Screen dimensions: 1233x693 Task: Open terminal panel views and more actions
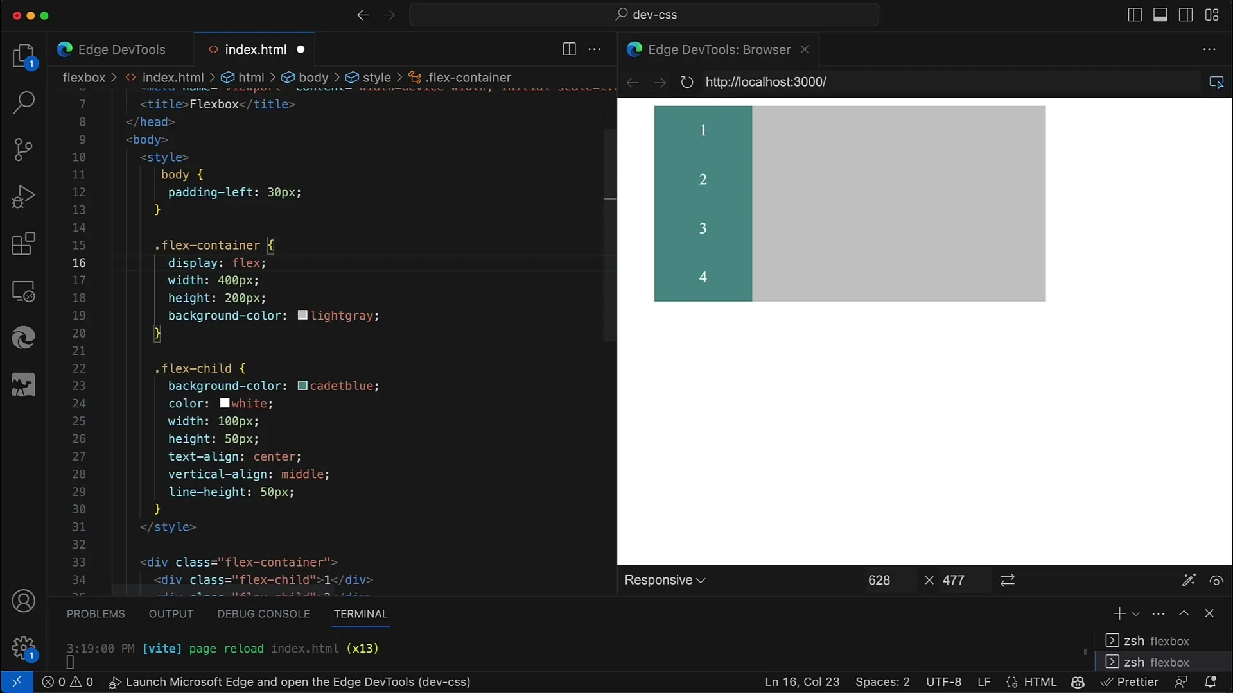pos(1159,613)
